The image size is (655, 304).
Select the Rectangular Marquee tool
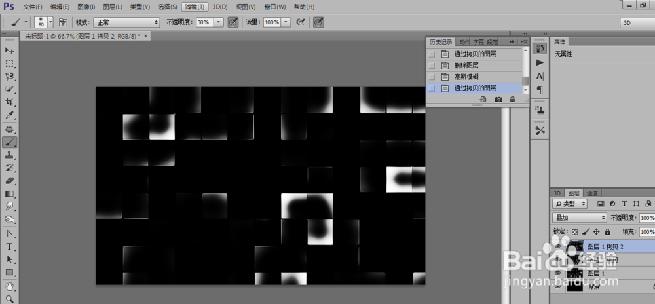(x=9, y=64)
